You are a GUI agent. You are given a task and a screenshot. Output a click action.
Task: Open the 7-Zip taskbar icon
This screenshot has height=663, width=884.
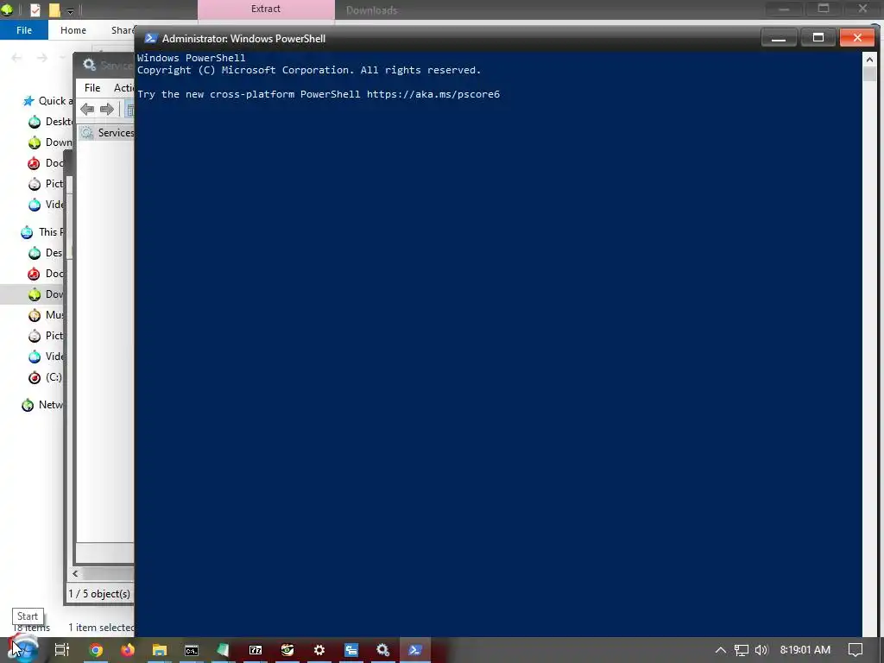(256, 650)
